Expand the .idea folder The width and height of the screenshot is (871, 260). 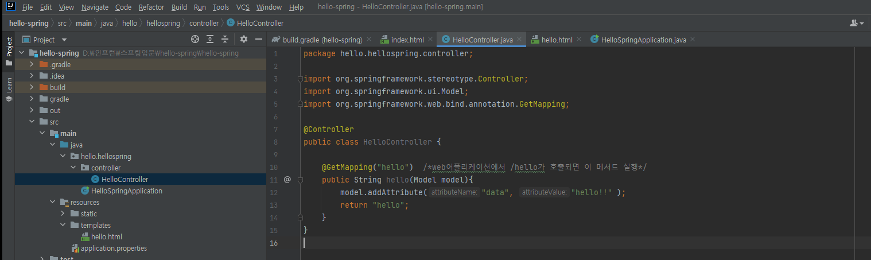pos(32,76)
